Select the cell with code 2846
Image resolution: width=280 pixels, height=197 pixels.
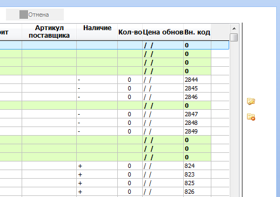tap(197, 97)
